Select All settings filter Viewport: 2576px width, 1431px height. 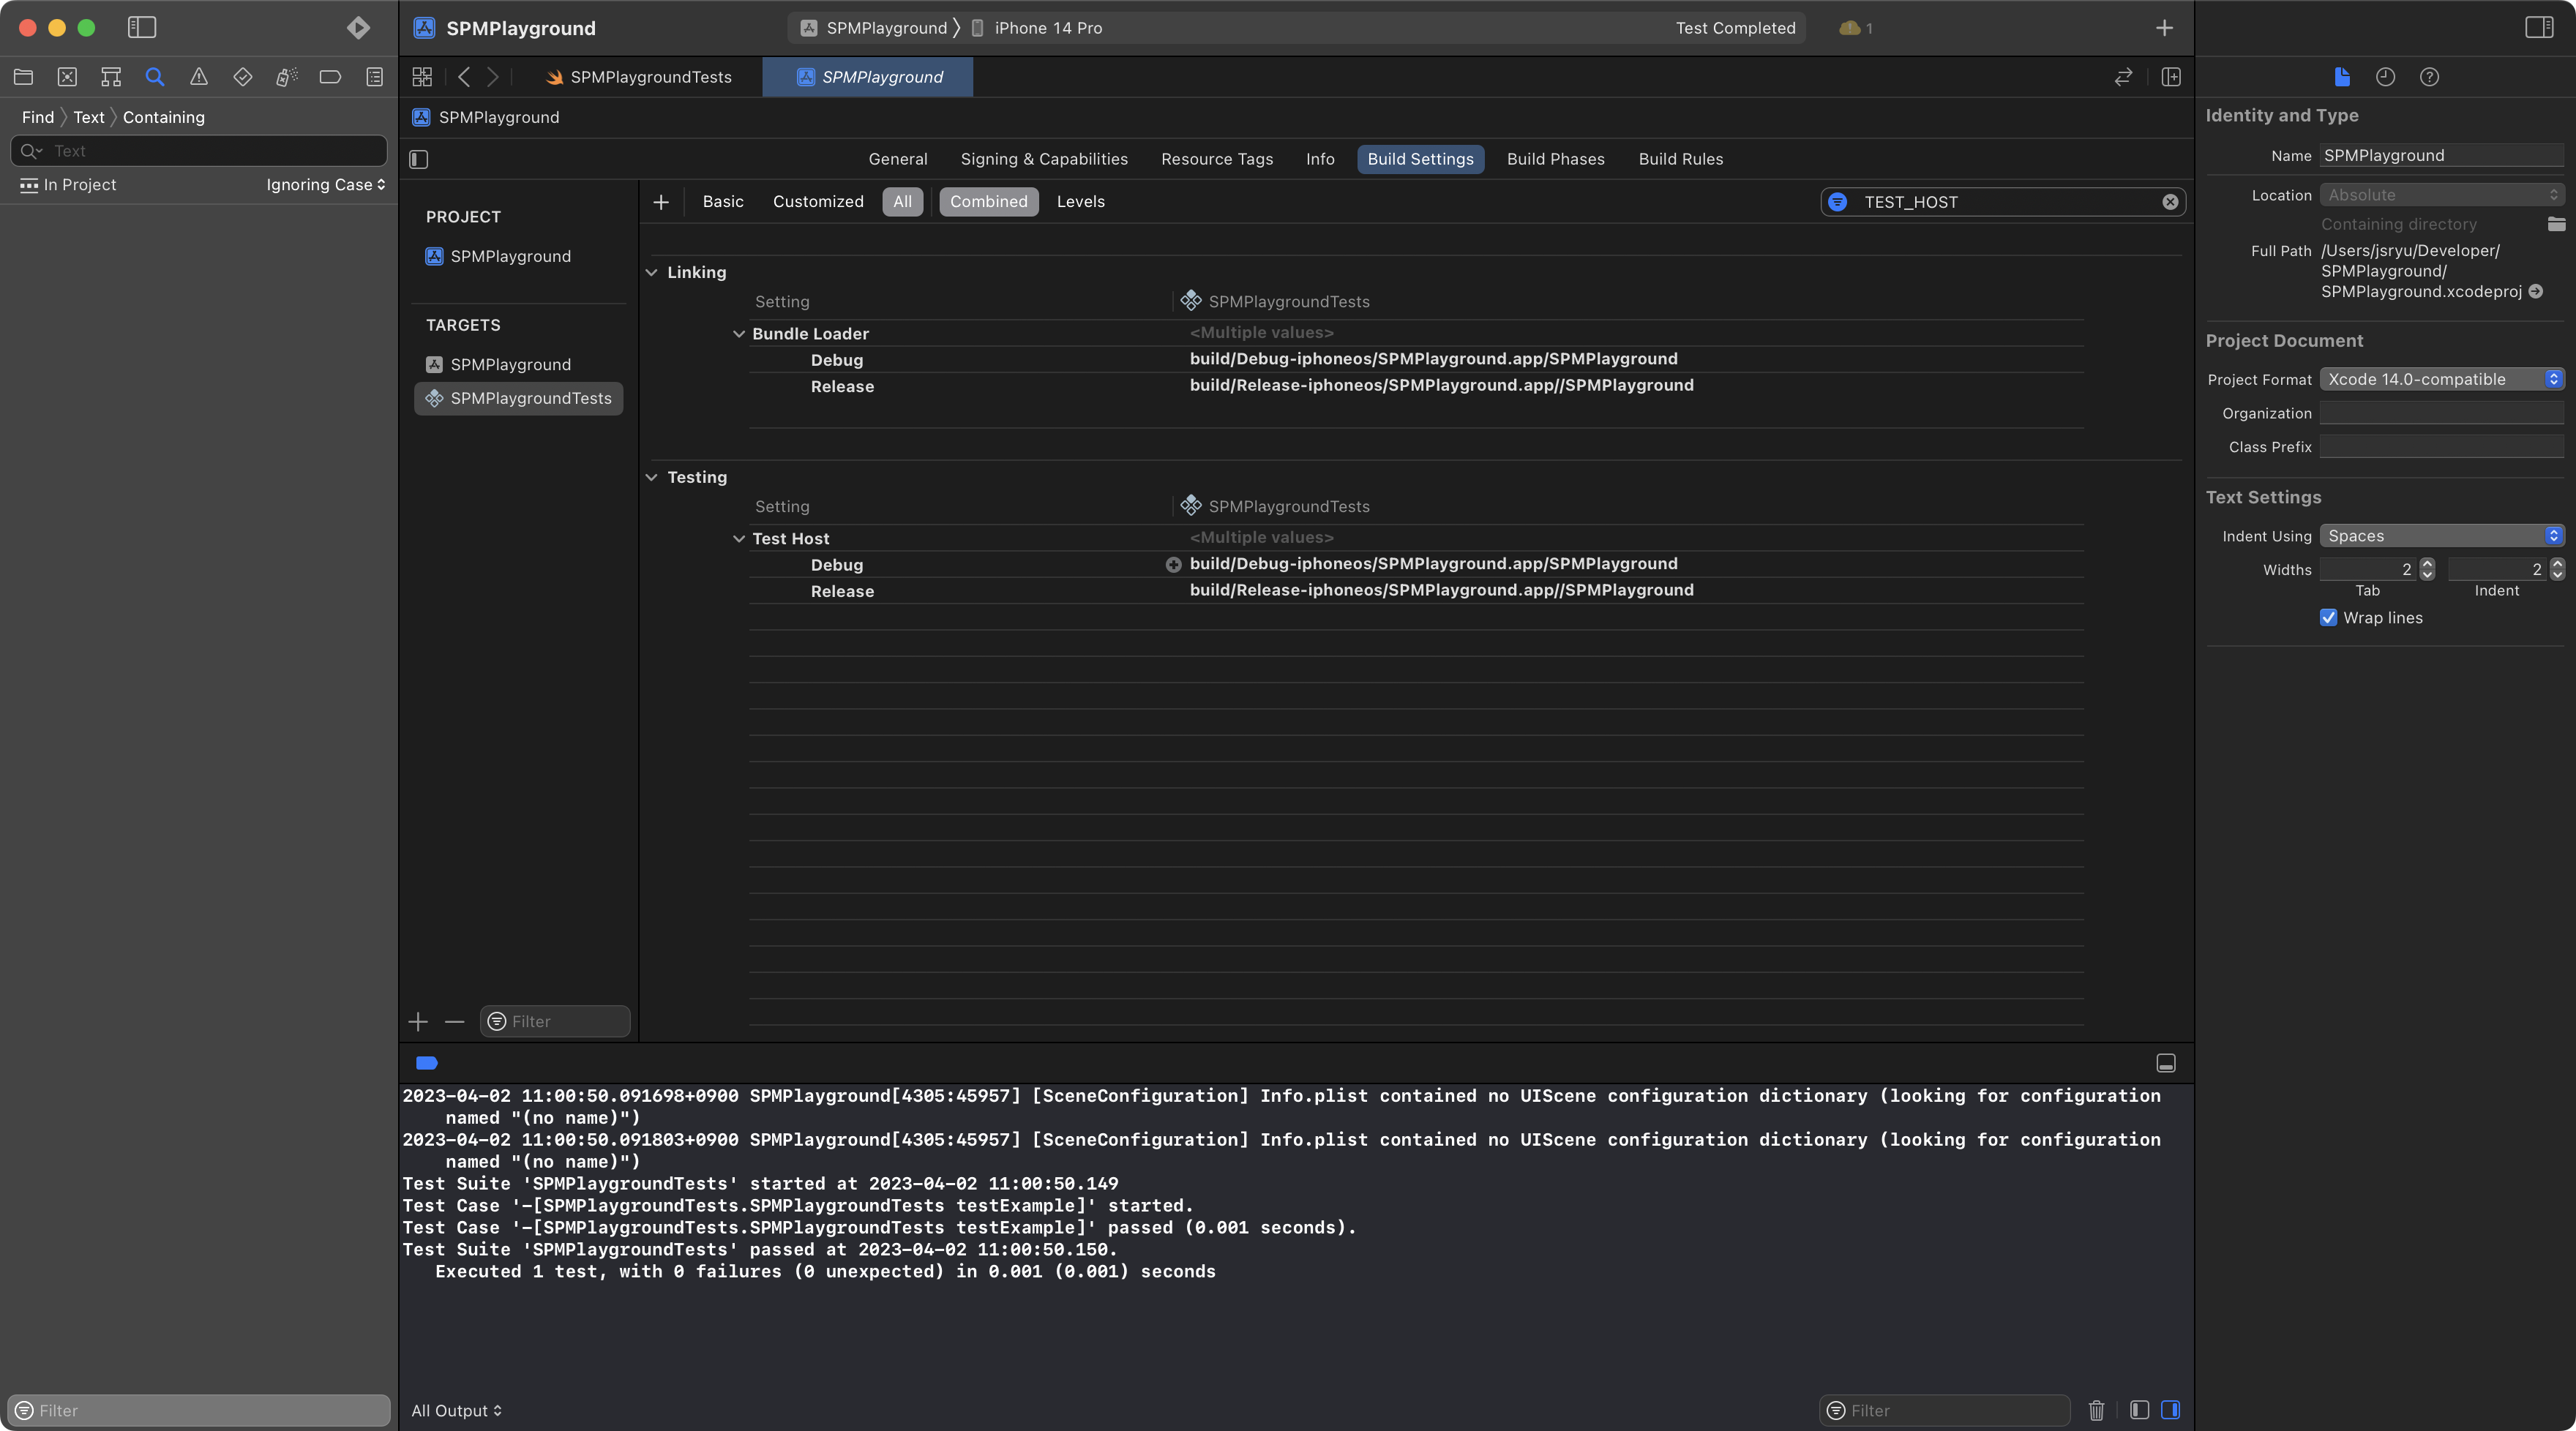click(902, 202)
